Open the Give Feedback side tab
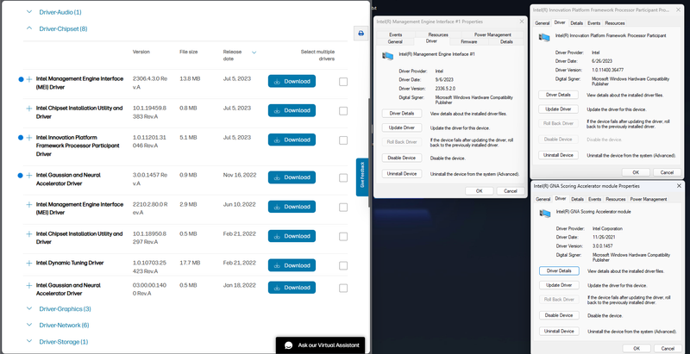This screenshot has width=690, height=354. coord(362,177)
